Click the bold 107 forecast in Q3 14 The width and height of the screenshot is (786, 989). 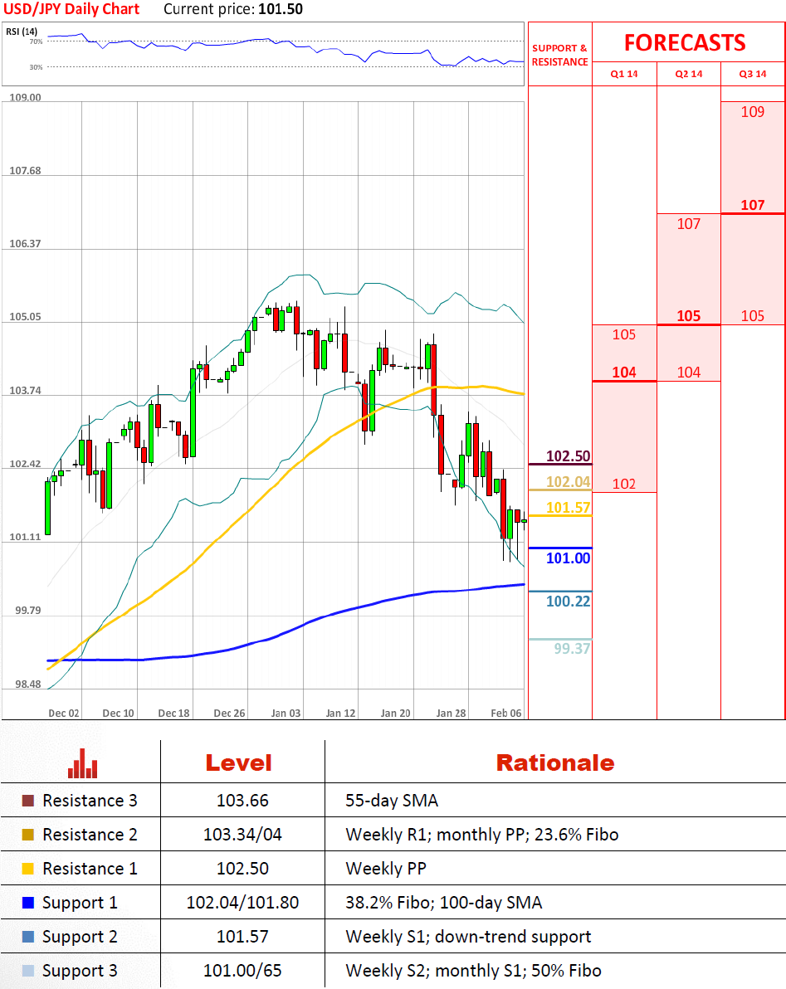tap(753, 205)
